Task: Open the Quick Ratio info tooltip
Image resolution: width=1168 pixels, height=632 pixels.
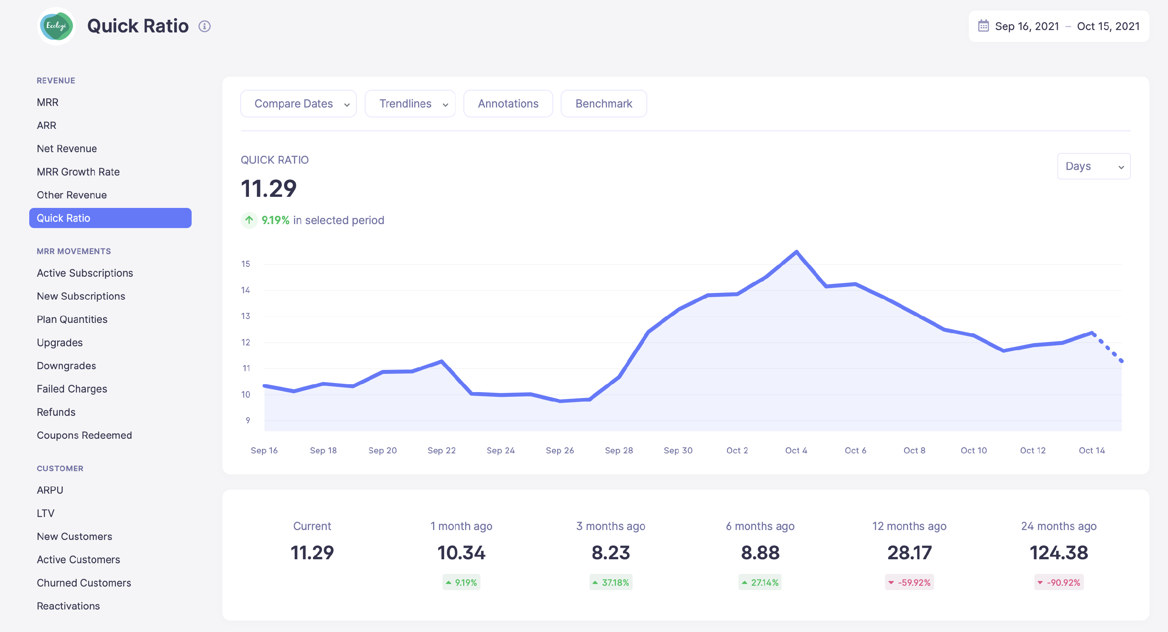Action: [205, 26]
